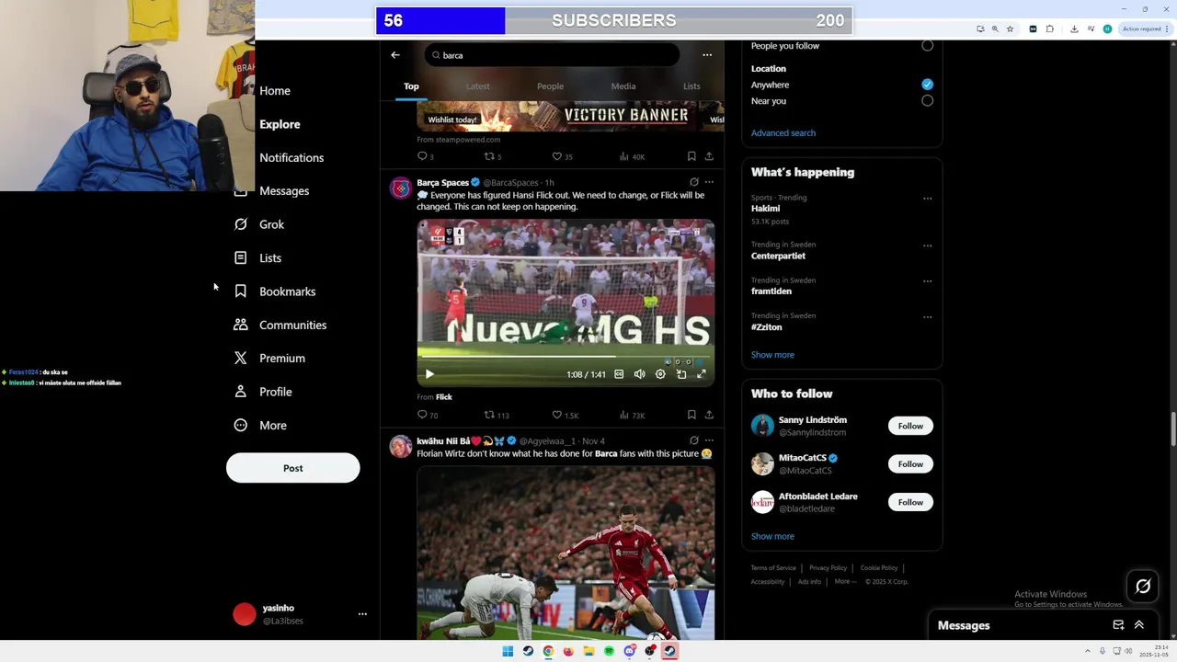This screenshot has width=1177, height=662.
Task: Click the Grok icon in the sidebar
Action: (x=241, y=224)
